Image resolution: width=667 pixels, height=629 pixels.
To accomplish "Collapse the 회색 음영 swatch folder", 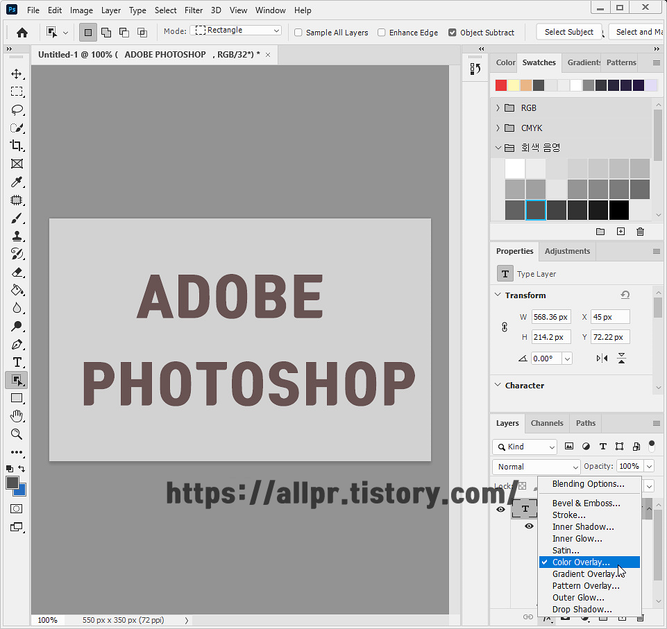I will [498, 148].
